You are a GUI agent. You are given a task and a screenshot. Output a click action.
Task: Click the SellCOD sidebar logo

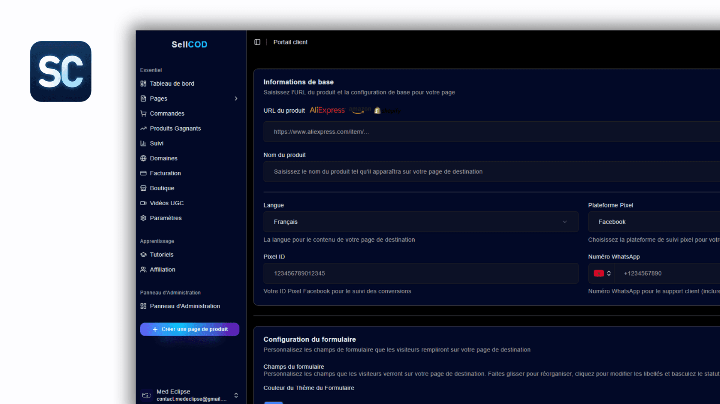[x=189, y=44]
